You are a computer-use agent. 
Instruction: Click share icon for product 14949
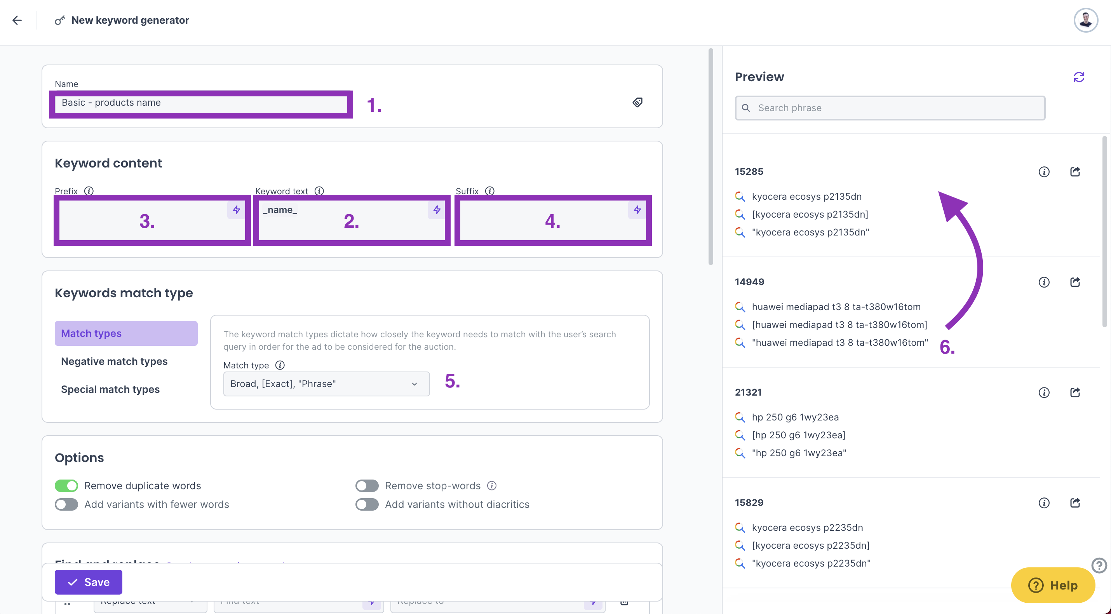click(x=1075, y=282)
